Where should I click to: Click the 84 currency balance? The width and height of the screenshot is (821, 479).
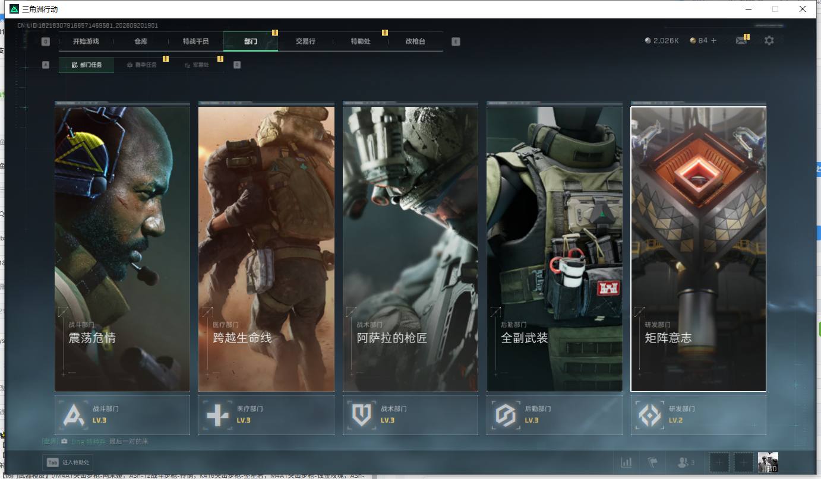[699, 41]
